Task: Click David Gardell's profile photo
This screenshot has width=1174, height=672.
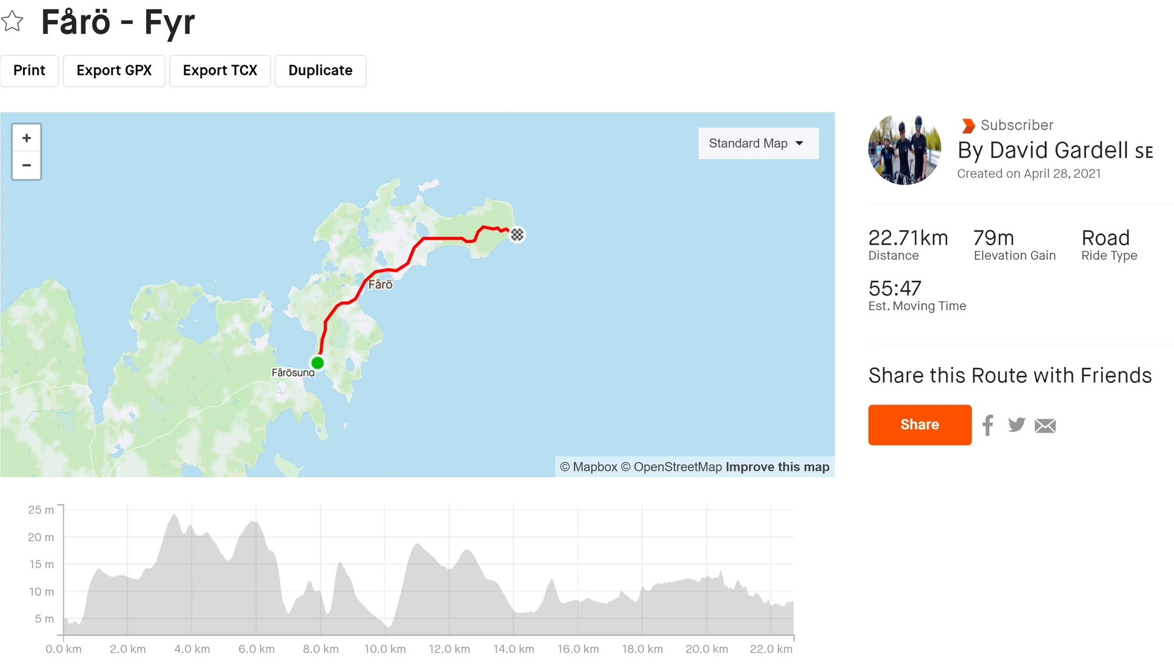Action: (x=905, y=150)
